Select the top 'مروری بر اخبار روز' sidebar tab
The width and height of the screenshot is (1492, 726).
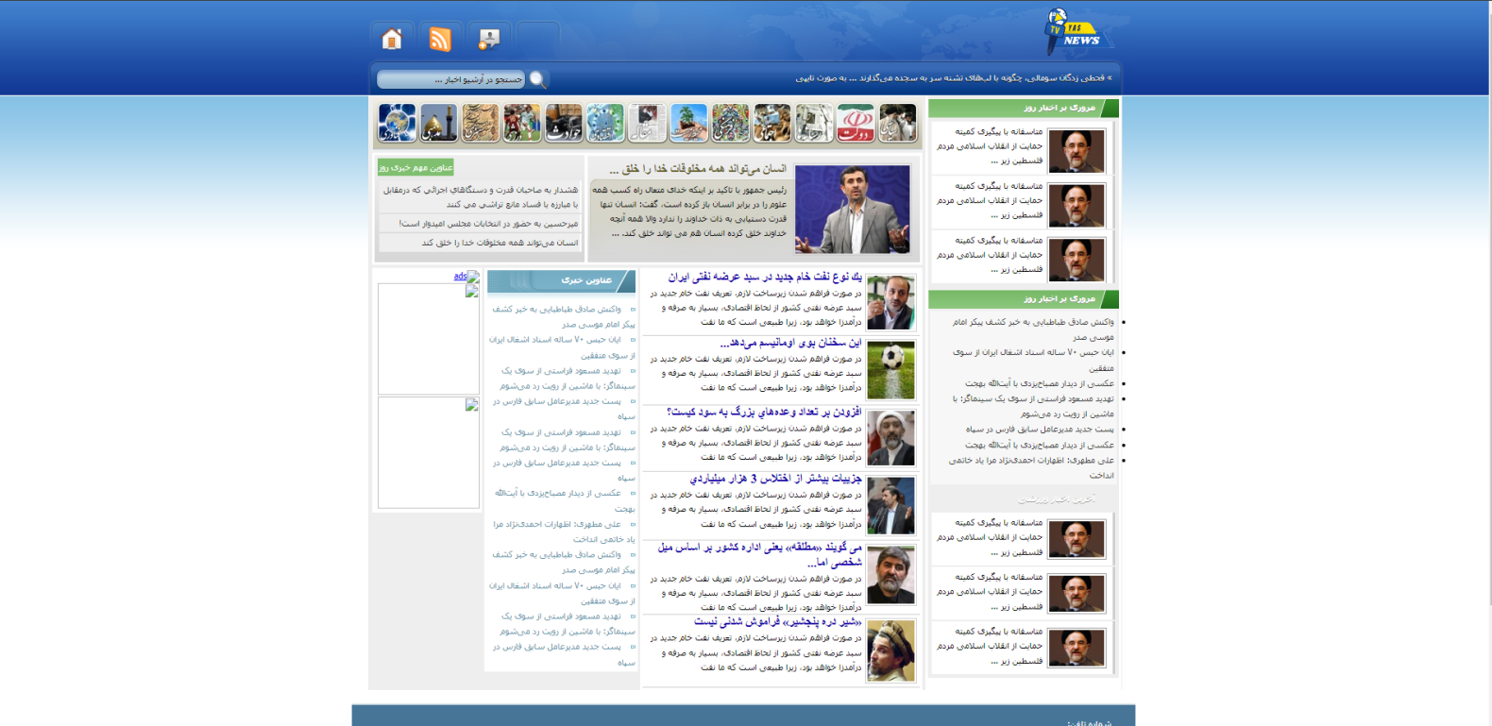(x=1059, y=108)
